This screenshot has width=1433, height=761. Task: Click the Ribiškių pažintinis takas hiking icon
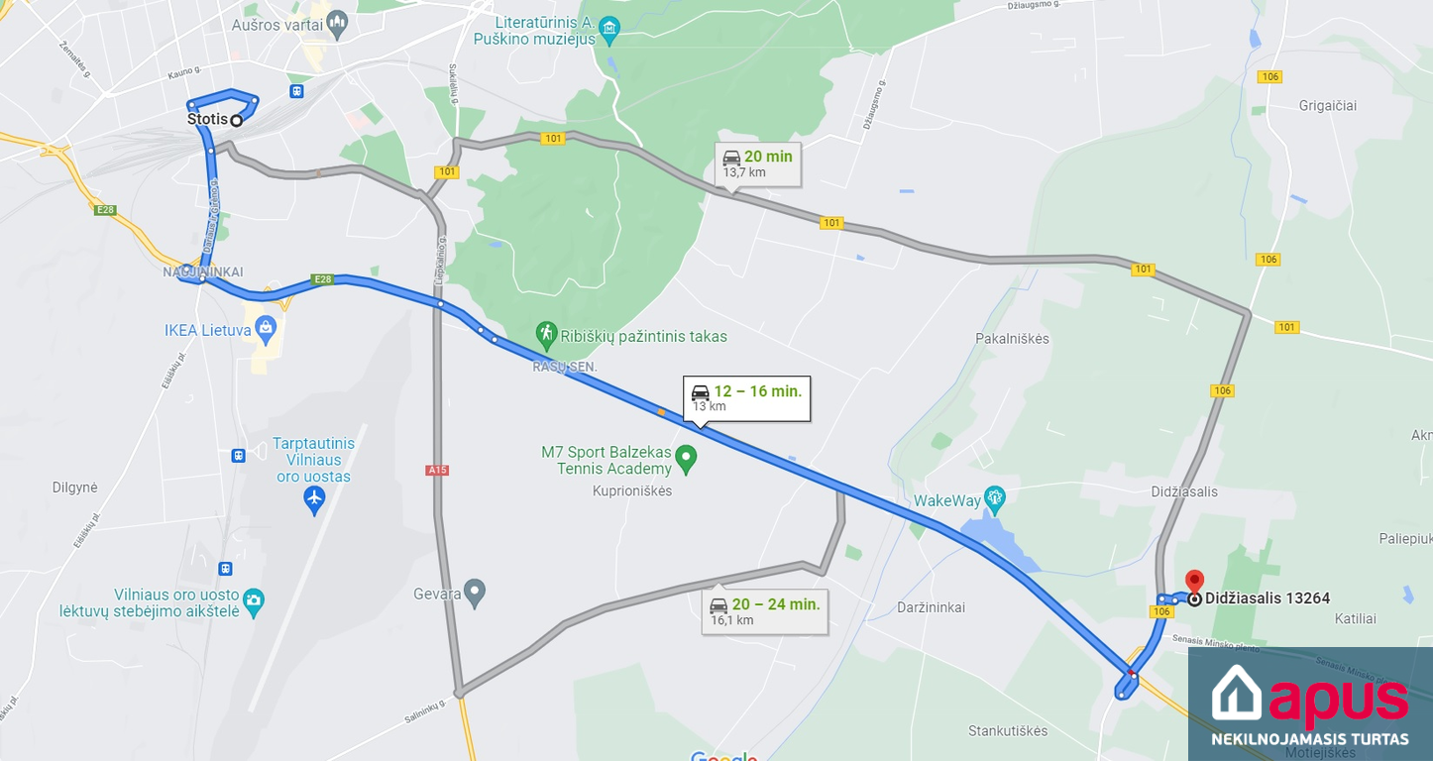[x=546, y=333]
